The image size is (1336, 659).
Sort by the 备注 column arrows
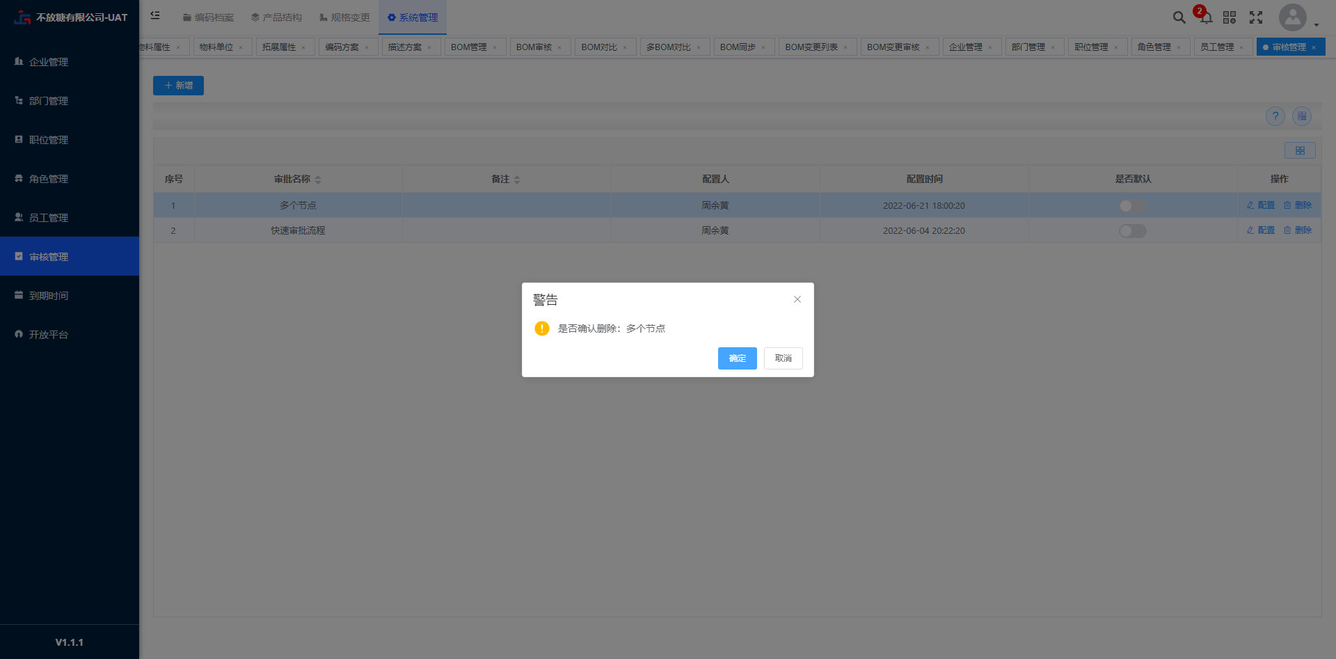pyautogui.click(x=517, y=180)
